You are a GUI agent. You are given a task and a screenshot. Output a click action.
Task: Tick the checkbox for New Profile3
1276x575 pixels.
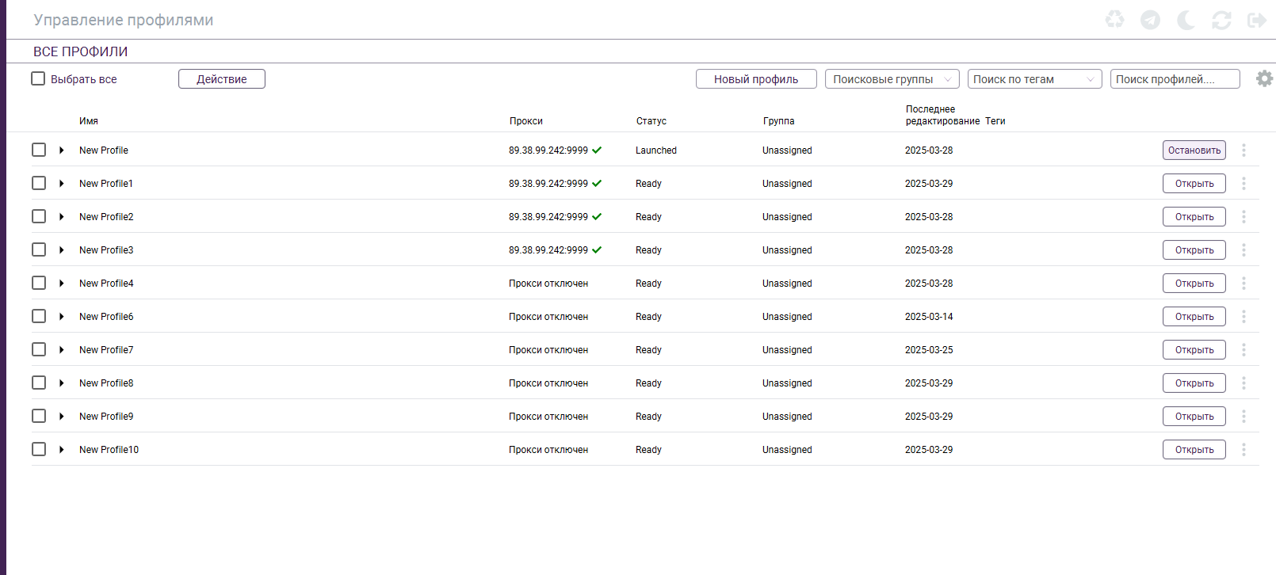(39, 249)
